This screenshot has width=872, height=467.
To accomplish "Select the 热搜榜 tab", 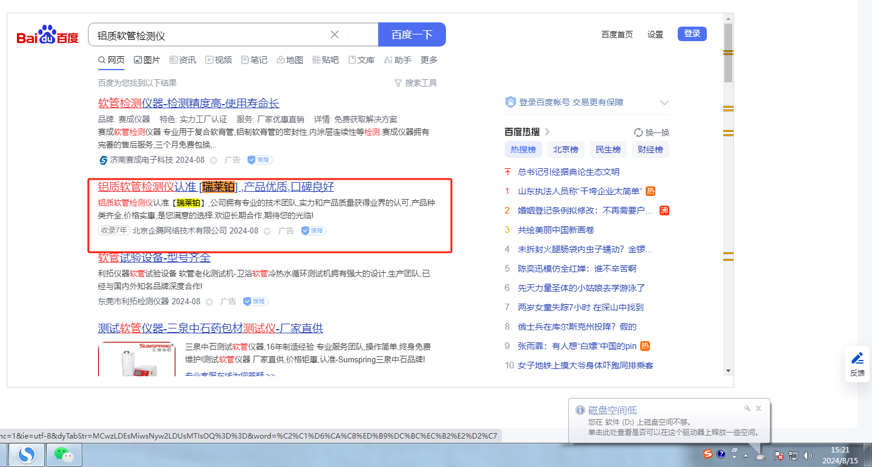I will coord(523,149).
